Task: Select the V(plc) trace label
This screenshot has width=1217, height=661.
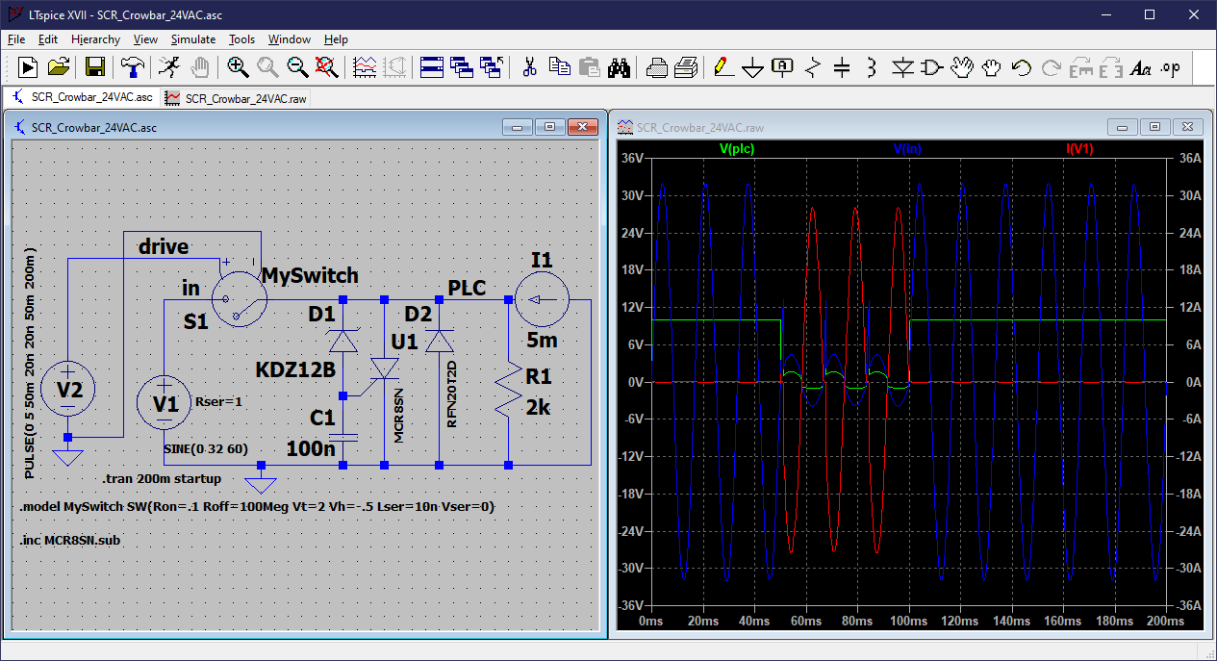Action: 737,148
